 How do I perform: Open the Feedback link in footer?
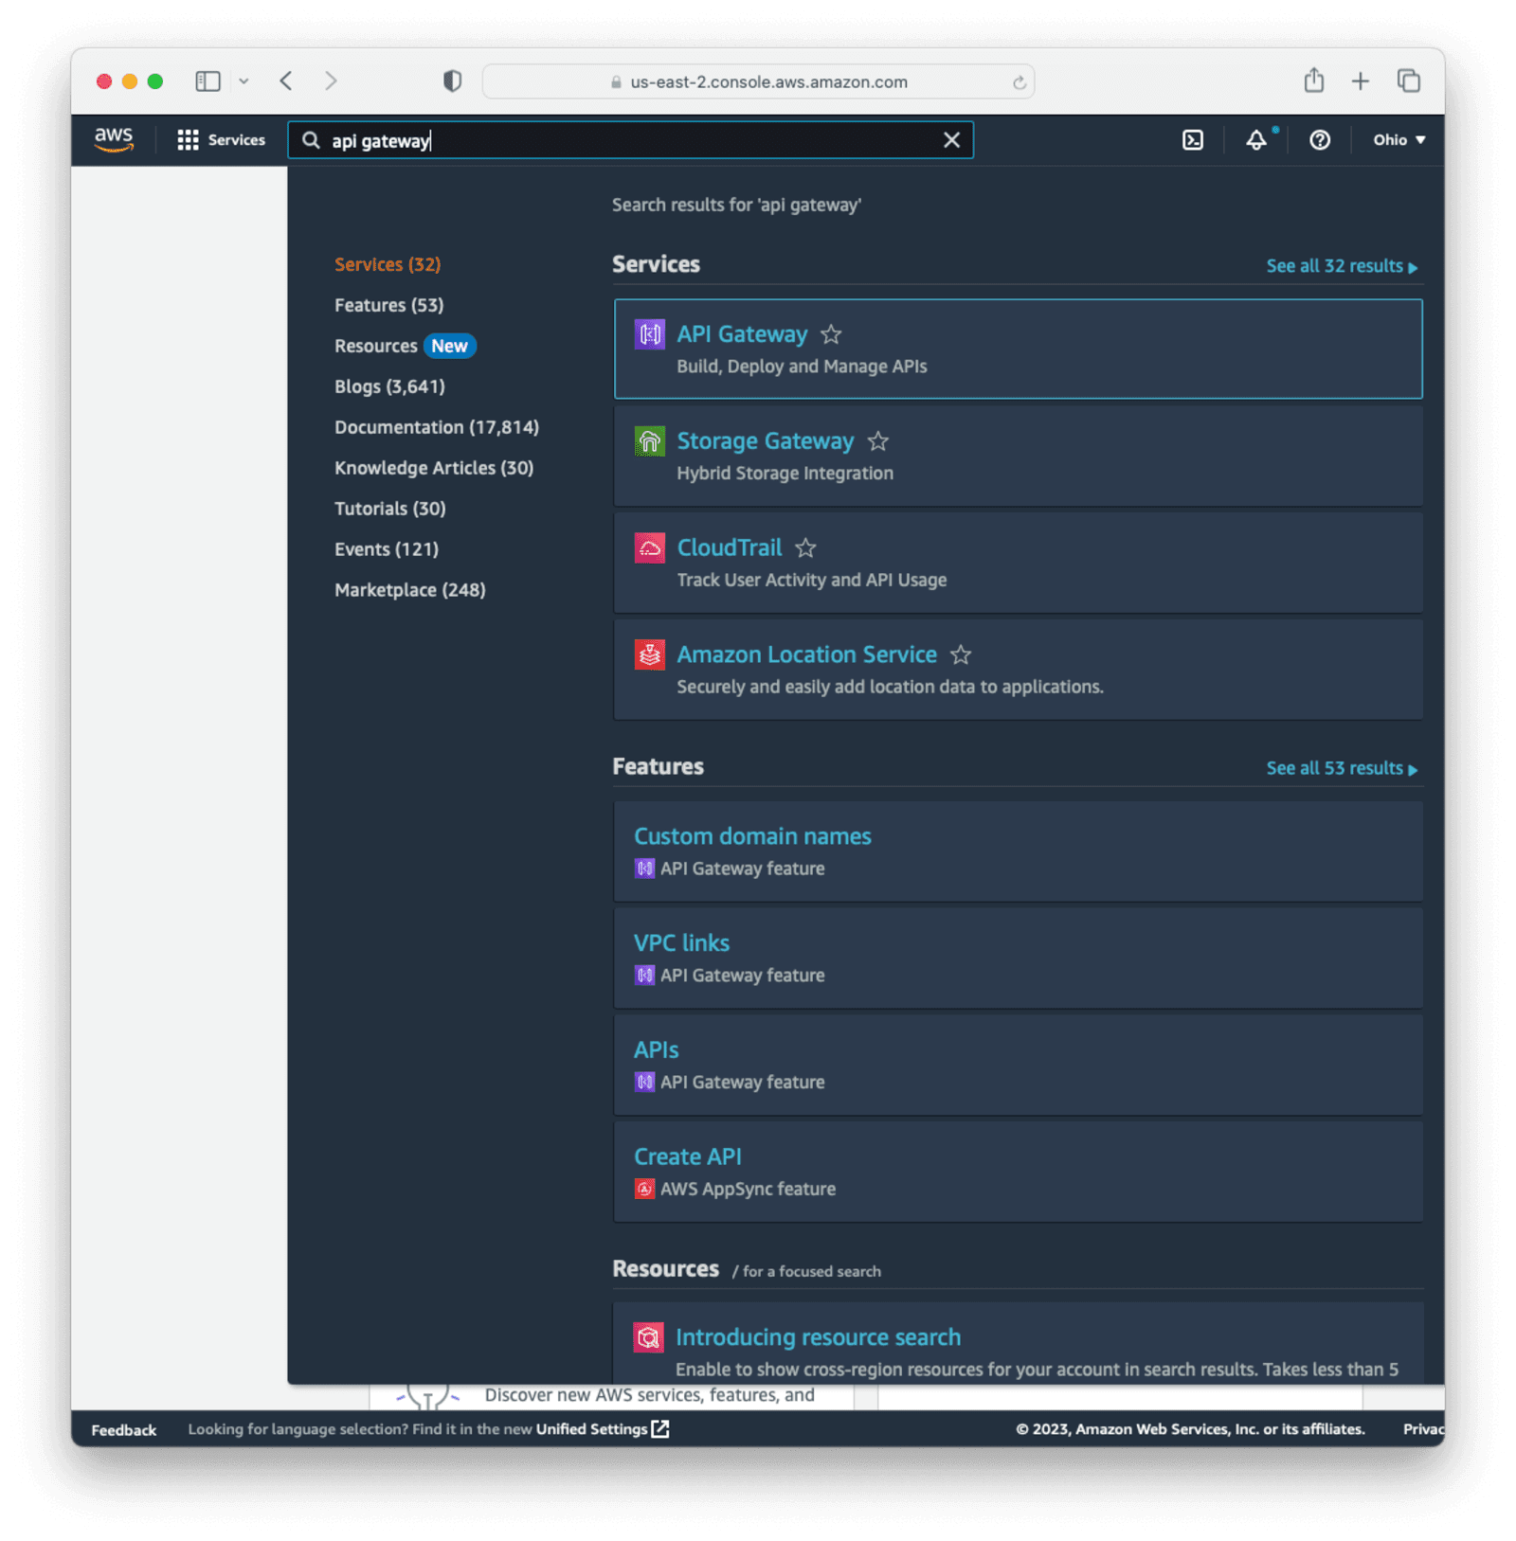[x=124, y=1430]
